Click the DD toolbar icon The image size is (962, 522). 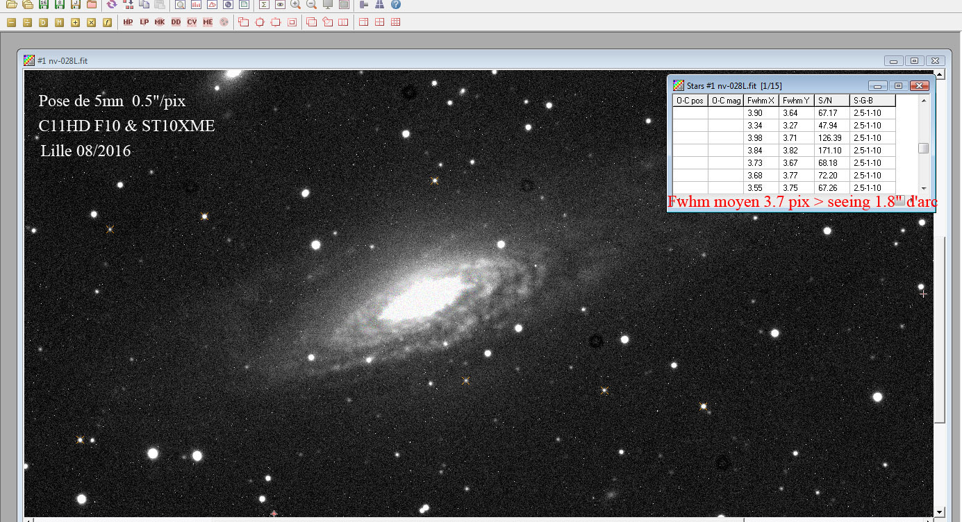coord(176,22)
